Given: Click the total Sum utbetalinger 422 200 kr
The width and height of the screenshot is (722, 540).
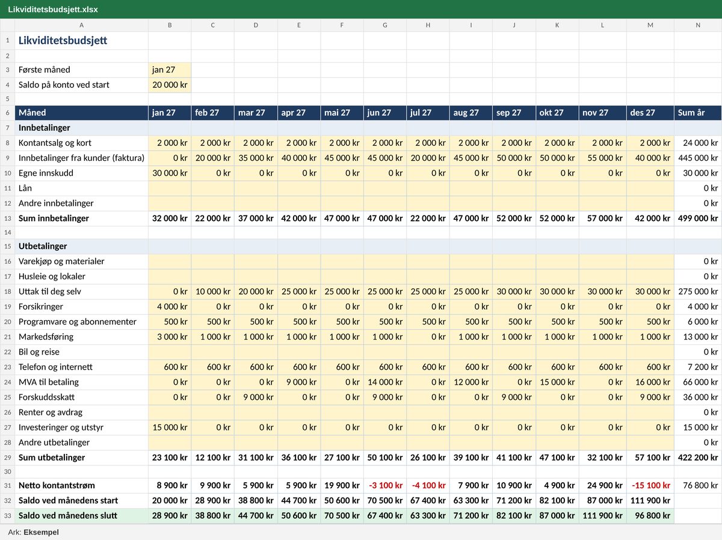Looking at the screenshot, I should [x=698, y=458].
